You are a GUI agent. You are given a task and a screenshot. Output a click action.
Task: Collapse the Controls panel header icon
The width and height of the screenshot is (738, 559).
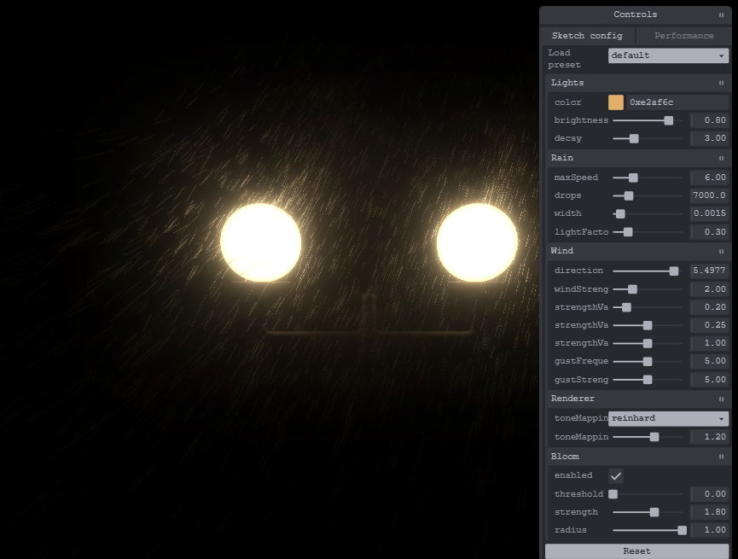point(721,15)
